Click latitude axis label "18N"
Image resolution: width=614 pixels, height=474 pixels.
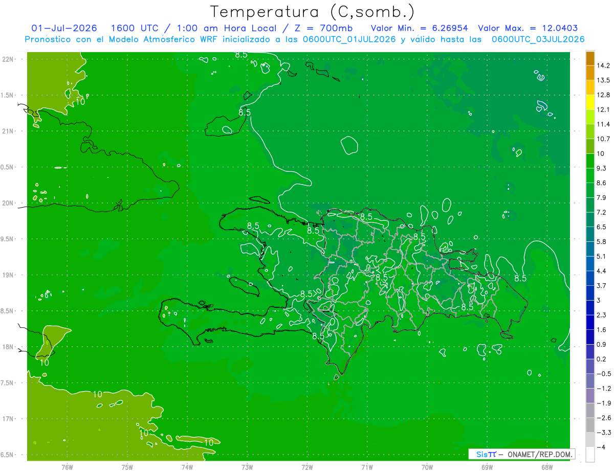point(9,347)
